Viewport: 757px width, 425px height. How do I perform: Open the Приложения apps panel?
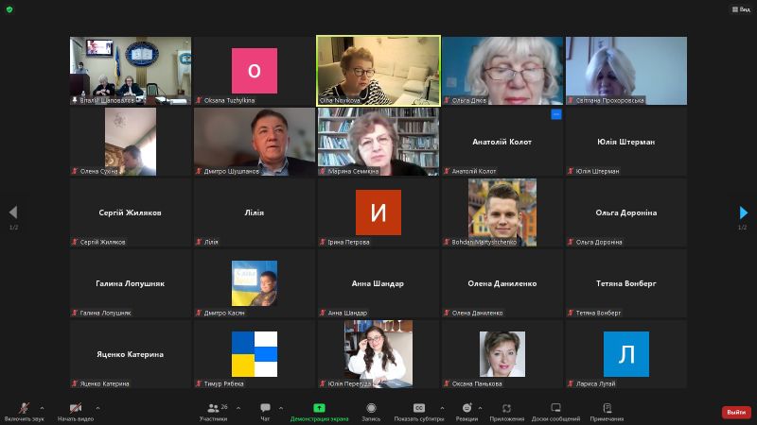[506, 411]
